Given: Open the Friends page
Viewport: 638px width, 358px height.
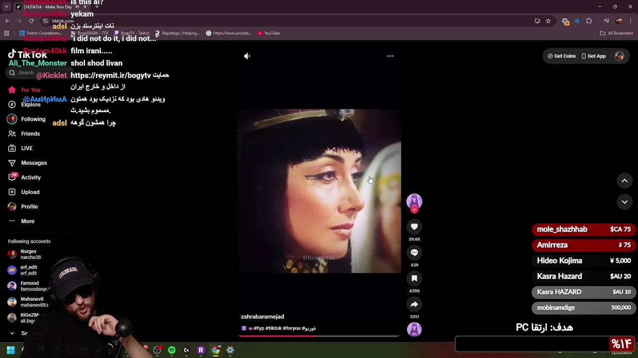Looking at the screenshot, I should tap(24, 134).
